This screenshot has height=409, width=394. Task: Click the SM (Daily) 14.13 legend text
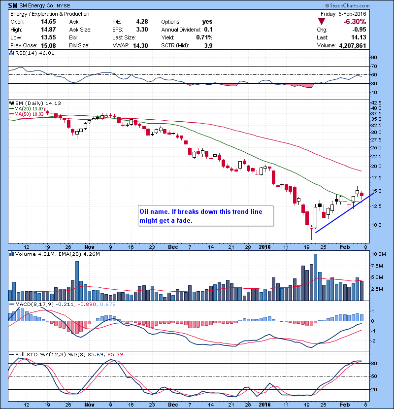coord(38,103)
